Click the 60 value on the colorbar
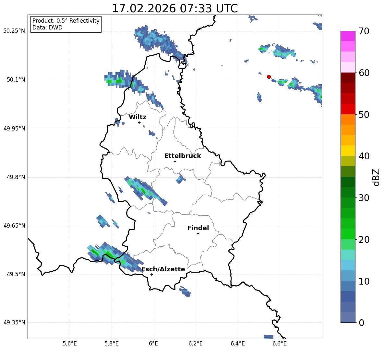 click(364, 73)
